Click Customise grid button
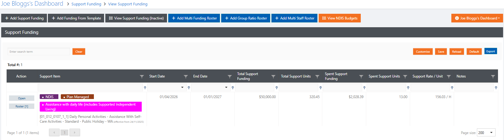The height and width of the screenshot is (140, 504). click(x=423, y=52)
